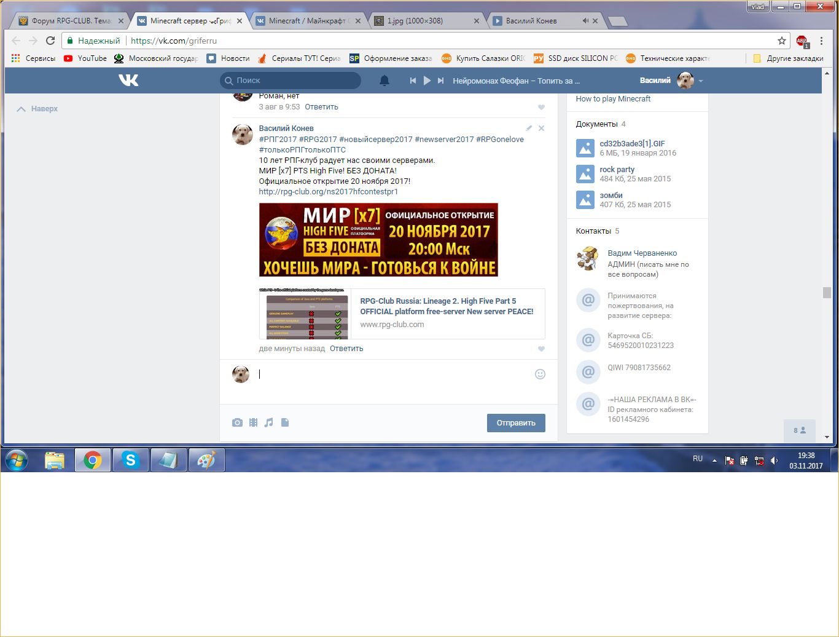Open Skype from the taskbar
Viewport: 839px width, 637px height.
[x=130, y=460]
